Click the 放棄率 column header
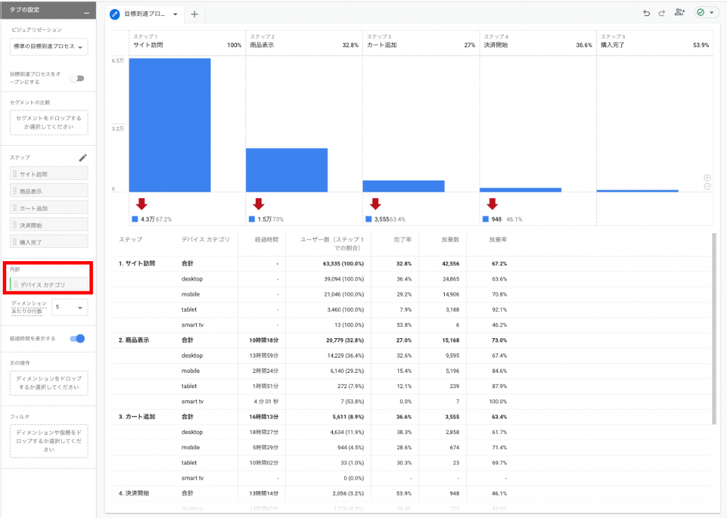 pyautogui.click(x=498, y=240)
